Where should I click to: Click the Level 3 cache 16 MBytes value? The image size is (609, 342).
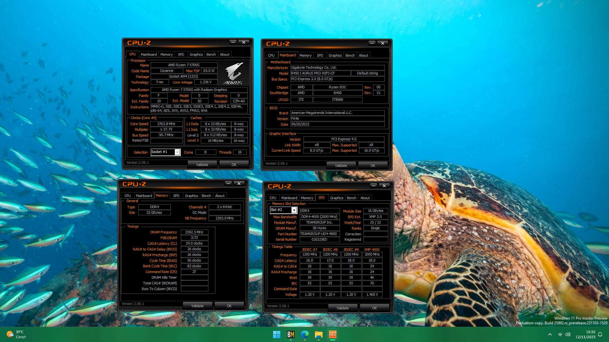click(216, 141)
